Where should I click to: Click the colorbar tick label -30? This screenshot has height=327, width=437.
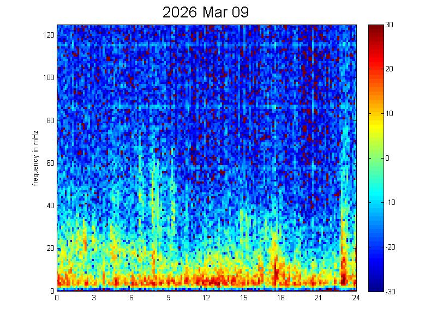[x=391, y=292]
